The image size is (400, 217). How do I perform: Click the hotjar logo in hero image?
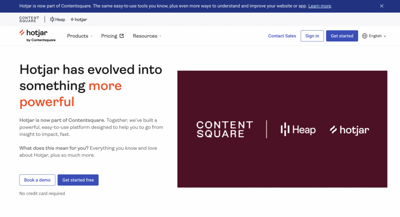[349, 130]
